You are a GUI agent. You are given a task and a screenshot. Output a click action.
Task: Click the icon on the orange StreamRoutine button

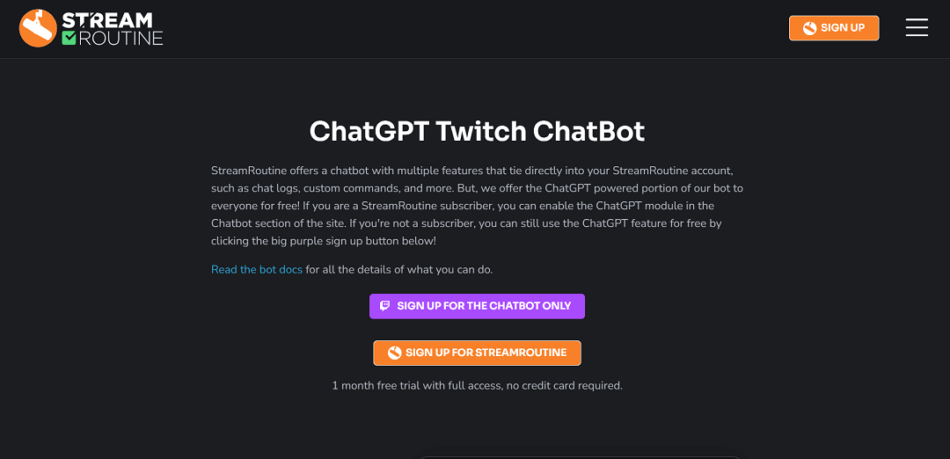(x=395, y=353)
